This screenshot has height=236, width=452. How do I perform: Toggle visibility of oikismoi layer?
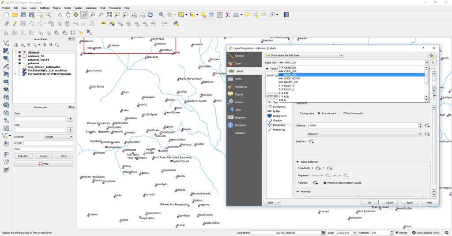pyautogui.click(x=19, y=52)
